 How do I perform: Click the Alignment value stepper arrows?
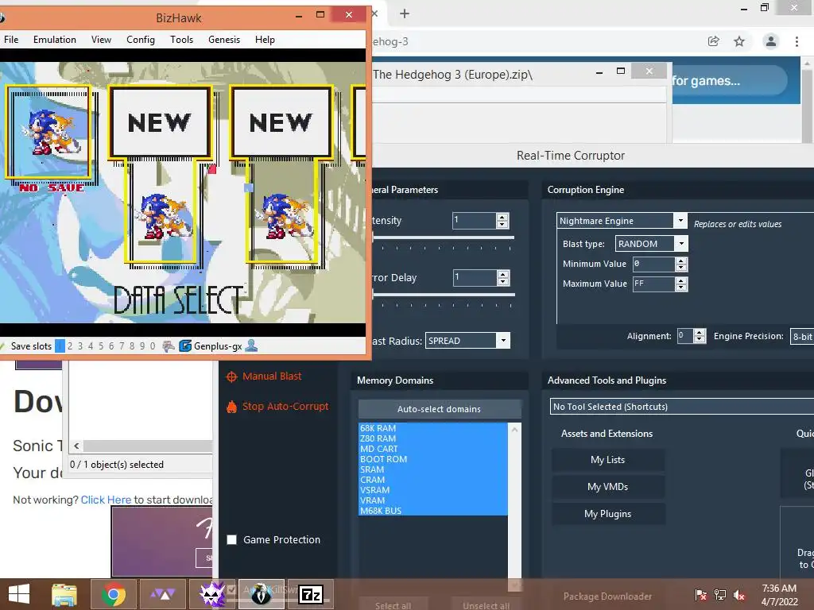tap(700, 336)
